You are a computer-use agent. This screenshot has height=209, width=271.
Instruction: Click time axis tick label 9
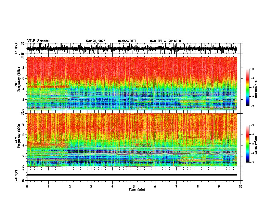coord(219,186)
